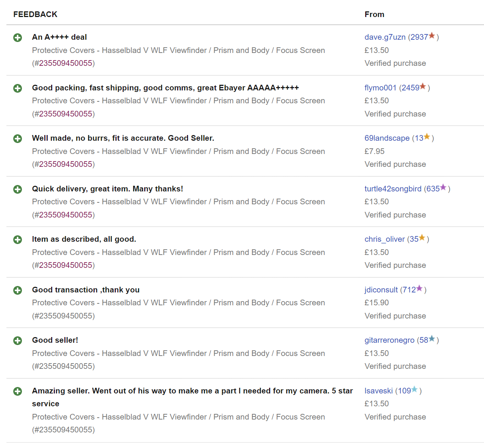Screen dimensions: 484x443
Task: Click yellow star next to chris_oliver score
Action: 422,238
